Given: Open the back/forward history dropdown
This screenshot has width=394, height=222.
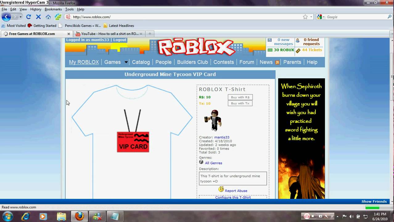Looking at the screenshot, I should [21, 17].
